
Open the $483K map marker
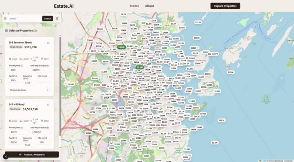click(94, 61)
